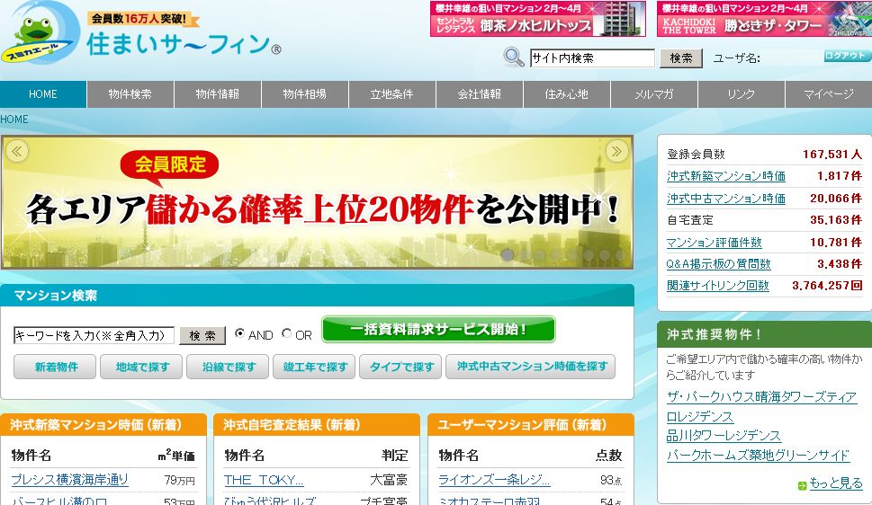Click the ログアウト button

click(847, 56)
